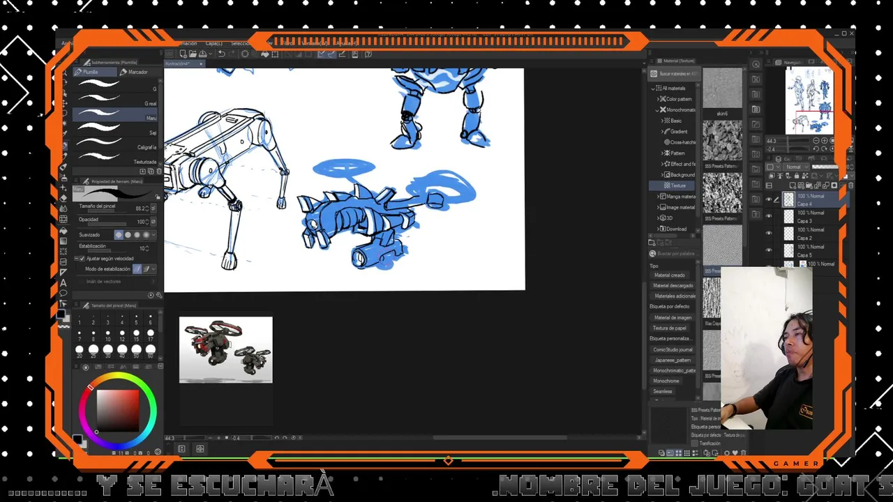Select brush size 60 preset
Viewport: 893px width, 502px height.
150,351
